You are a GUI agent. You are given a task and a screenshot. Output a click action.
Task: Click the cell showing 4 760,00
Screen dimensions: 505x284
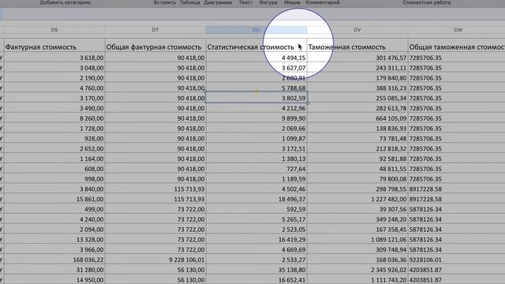(54, 88)
